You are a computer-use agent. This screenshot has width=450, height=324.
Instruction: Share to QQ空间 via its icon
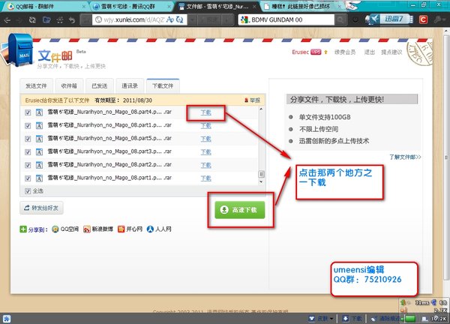[x=55, y=229]
